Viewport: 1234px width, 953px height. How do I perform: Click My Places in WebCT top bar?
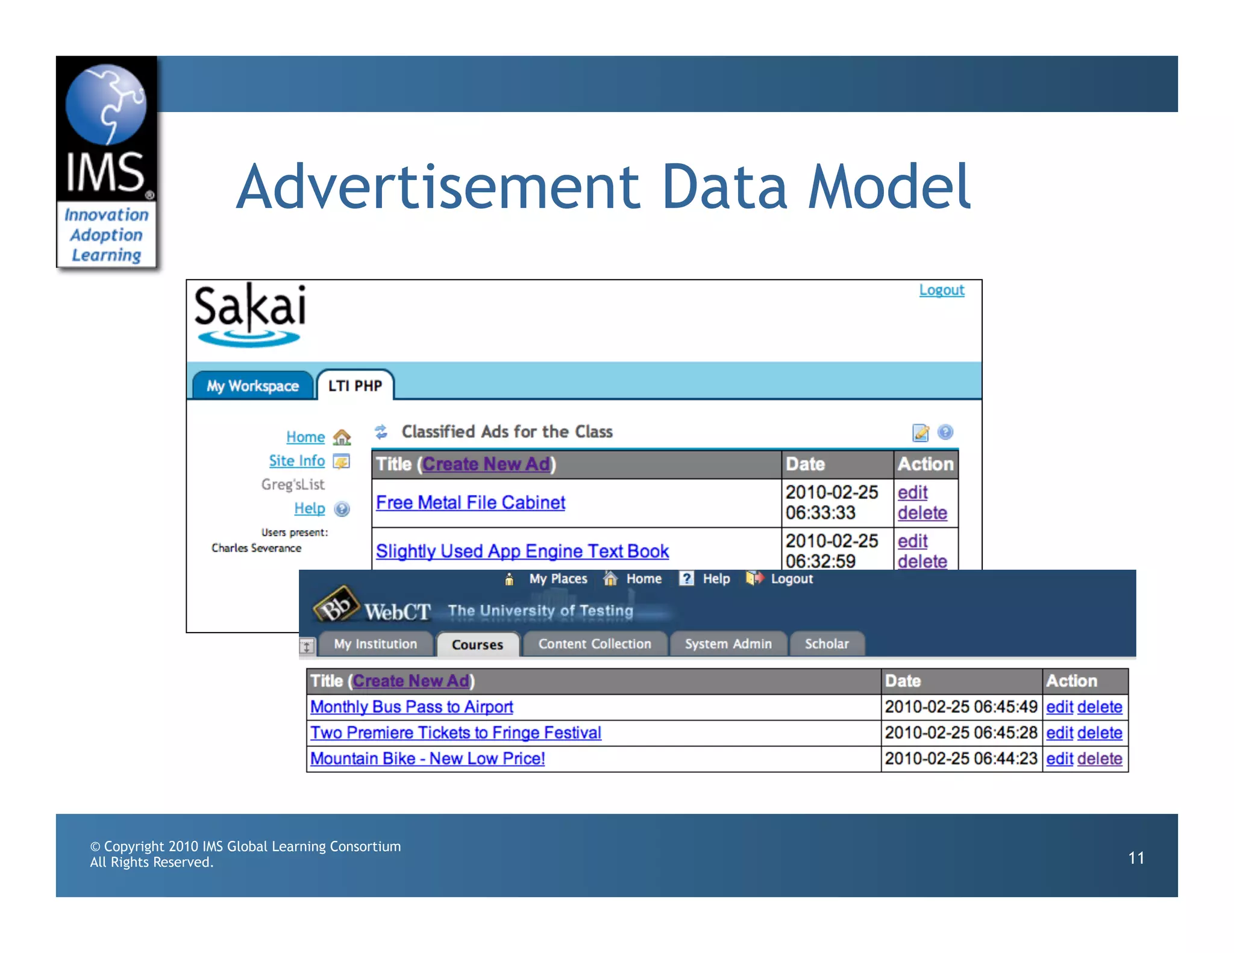click(558, 579)
